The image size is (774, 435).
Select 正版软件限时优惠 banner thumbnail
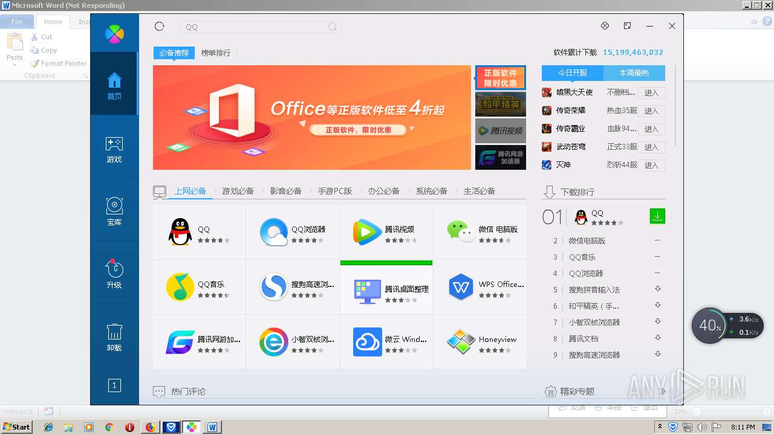(x=501, y=78)
